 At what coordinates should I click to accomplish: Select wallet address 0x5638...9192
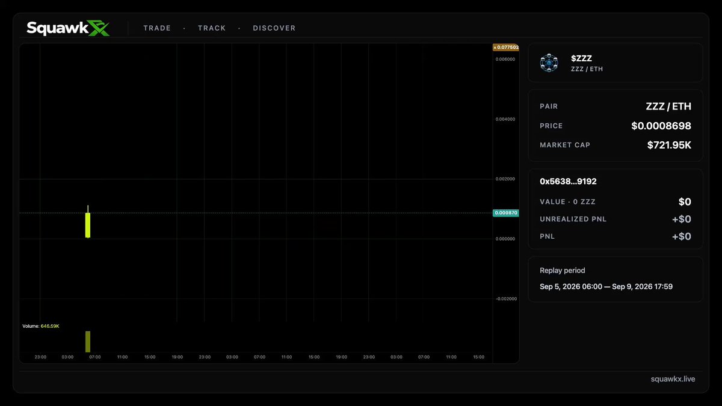point(568,181)
